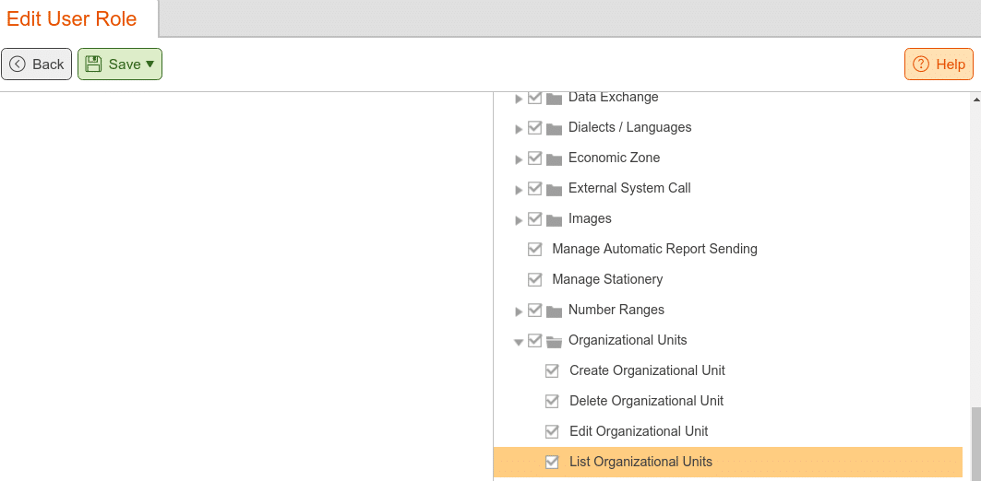
Task: Click the Economic Zone folder icon
Action: pos(554,158)
